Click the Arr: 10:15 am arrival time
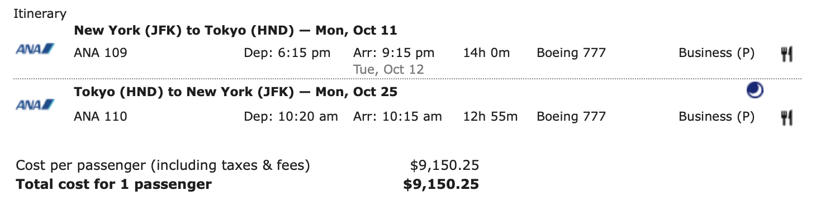 (397, 117)
